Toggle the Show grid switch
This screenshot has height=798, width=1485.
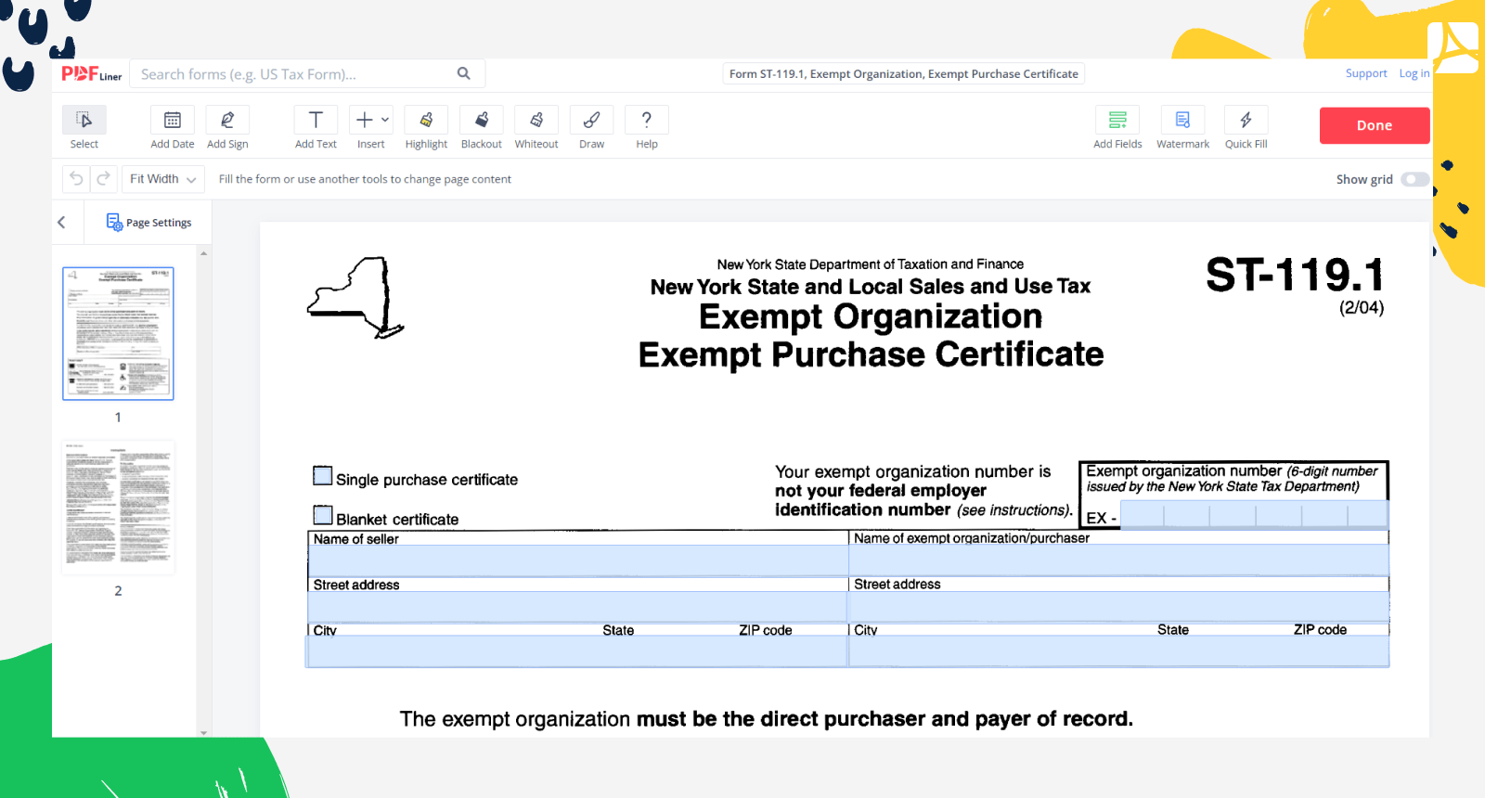pyautogui.click(x=1414, y=179)
